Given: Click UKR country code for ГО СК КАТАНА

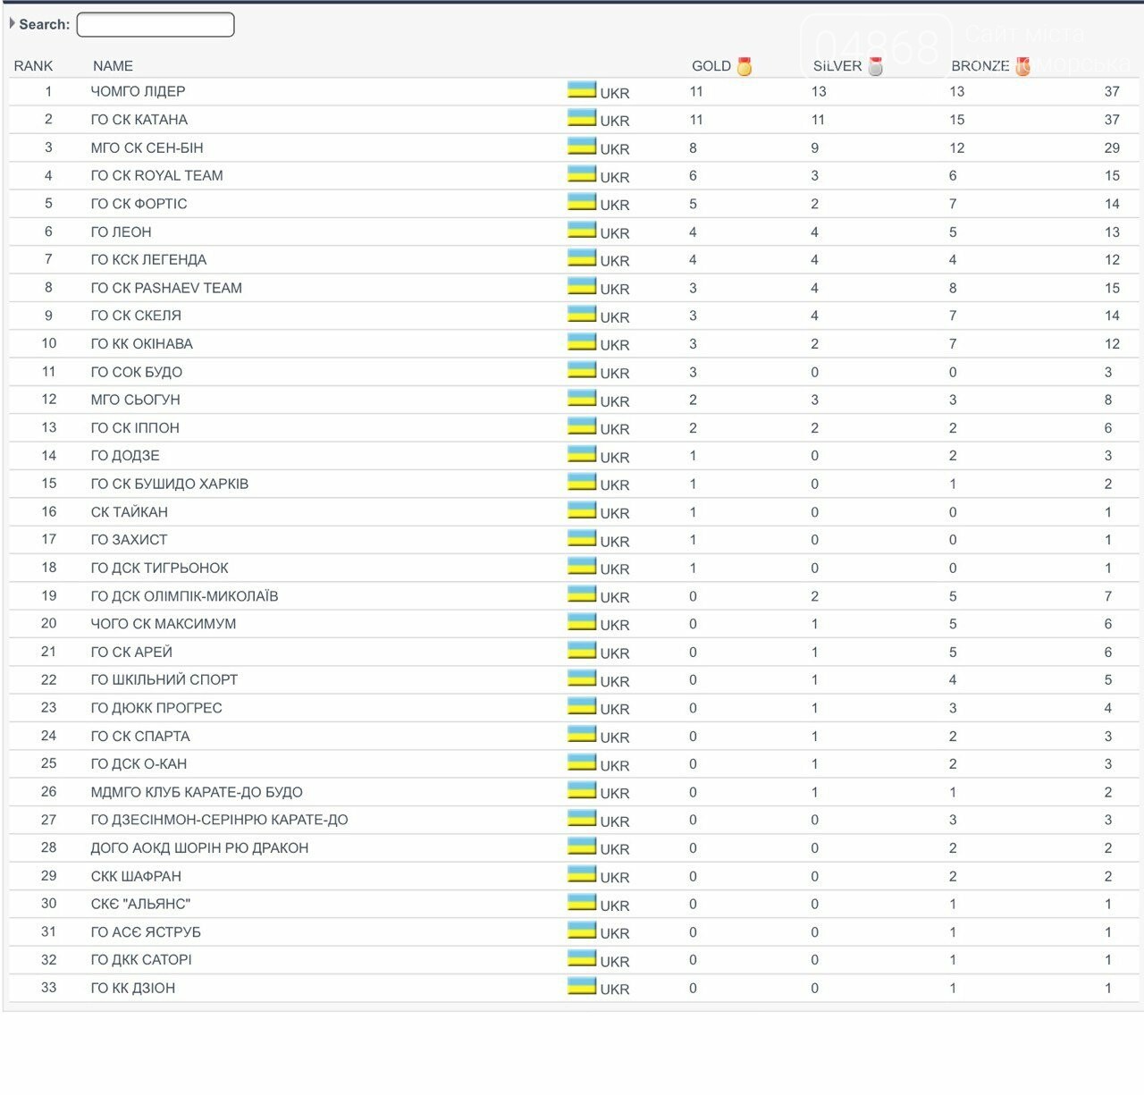Looking at the screenshot, I should 615,121.
